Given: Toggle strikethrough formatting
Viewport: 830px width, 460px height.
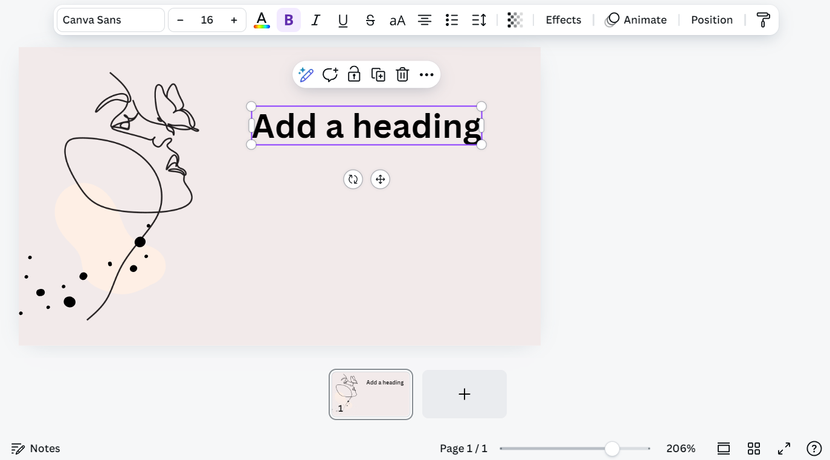Looking at the screenshot, I should tap(370, 19).
